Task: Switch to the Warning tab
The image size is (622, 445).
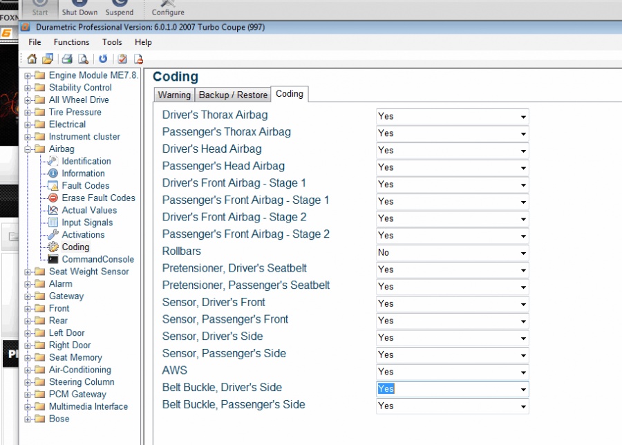Action: pyautogui.click(x=174, y=95)
